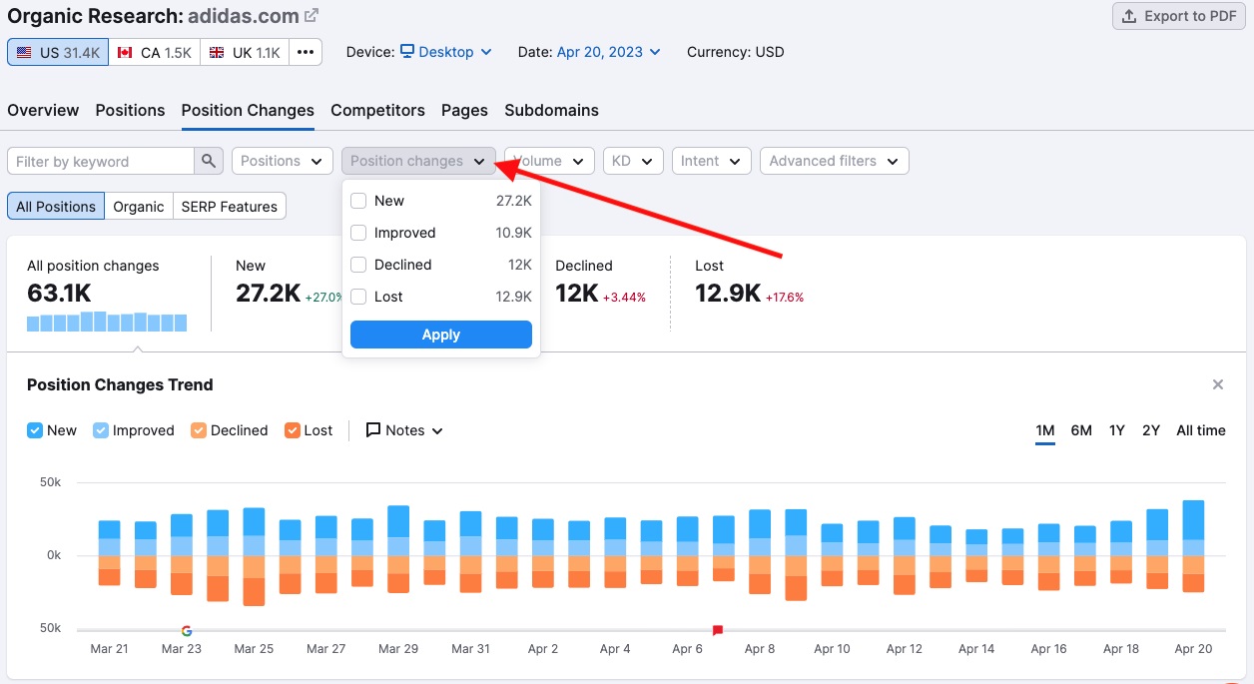Expand the Advanced filters dropdown
The image size is (1254, 684).
coord(834,161)
